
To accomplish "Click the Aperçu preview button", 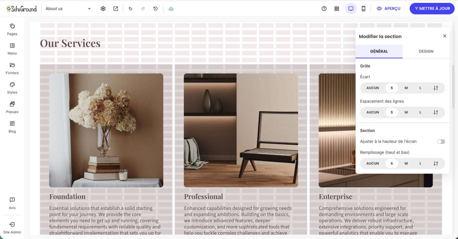I will 388,9.
